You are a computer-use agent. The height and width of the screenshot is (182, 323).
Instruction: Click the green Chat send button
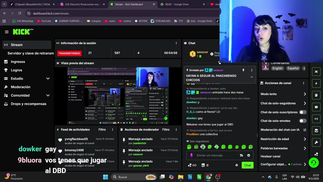[248, 165]
